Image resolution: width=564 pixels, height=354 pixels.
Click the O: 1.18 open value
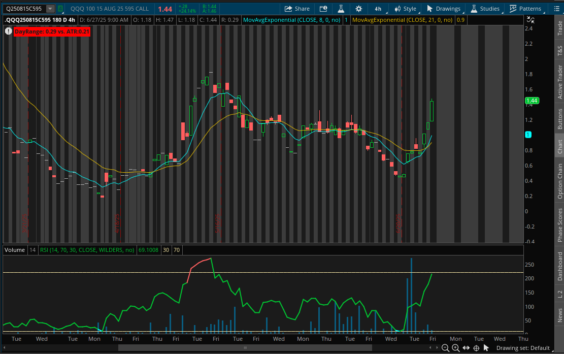coord(142,20)
